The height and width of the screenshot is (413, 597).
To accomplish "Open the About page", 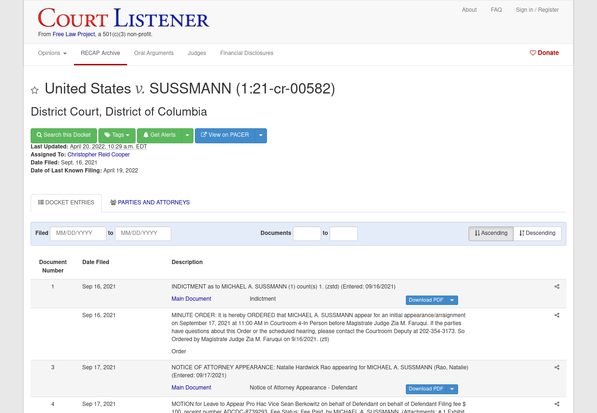I will [x=469, y=10].
